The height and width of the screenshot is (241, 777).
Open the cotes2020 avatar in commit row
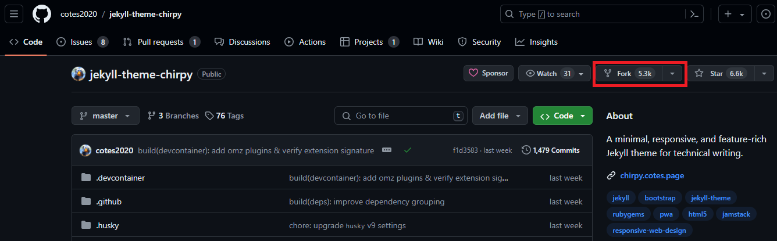point(85,150)
